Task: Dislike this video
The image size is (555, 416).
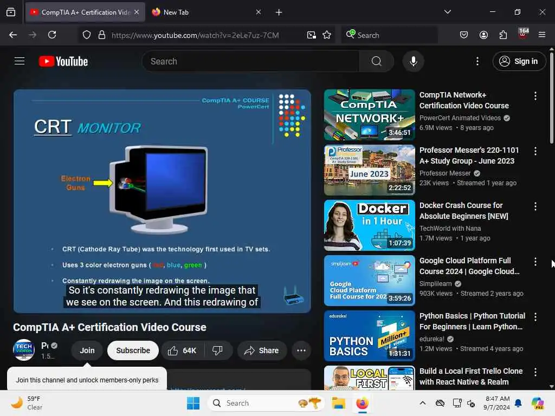Action: click(x=218, y=350)
